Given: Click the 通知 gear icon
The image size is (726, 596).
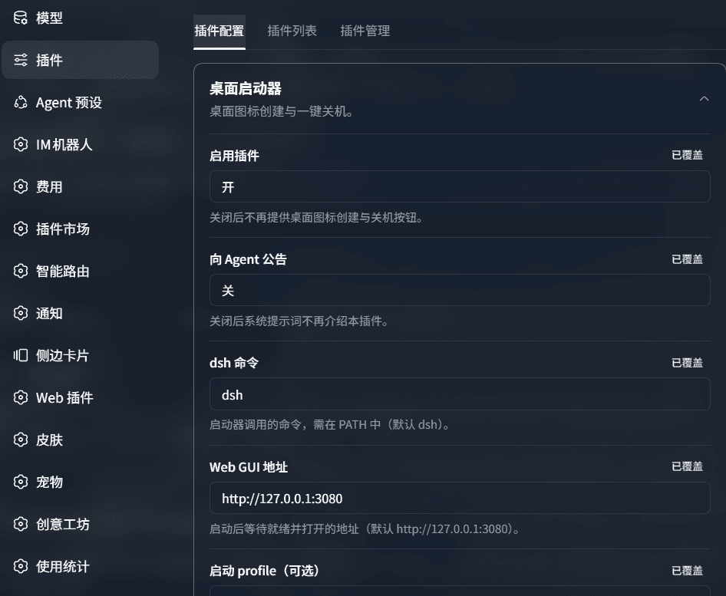Looking at the screenshot, I should pyautogui.click(x=21, y=313).
